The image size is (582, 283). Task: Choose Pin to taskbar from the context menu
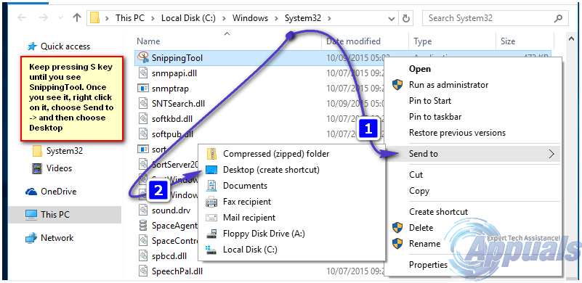435,116
